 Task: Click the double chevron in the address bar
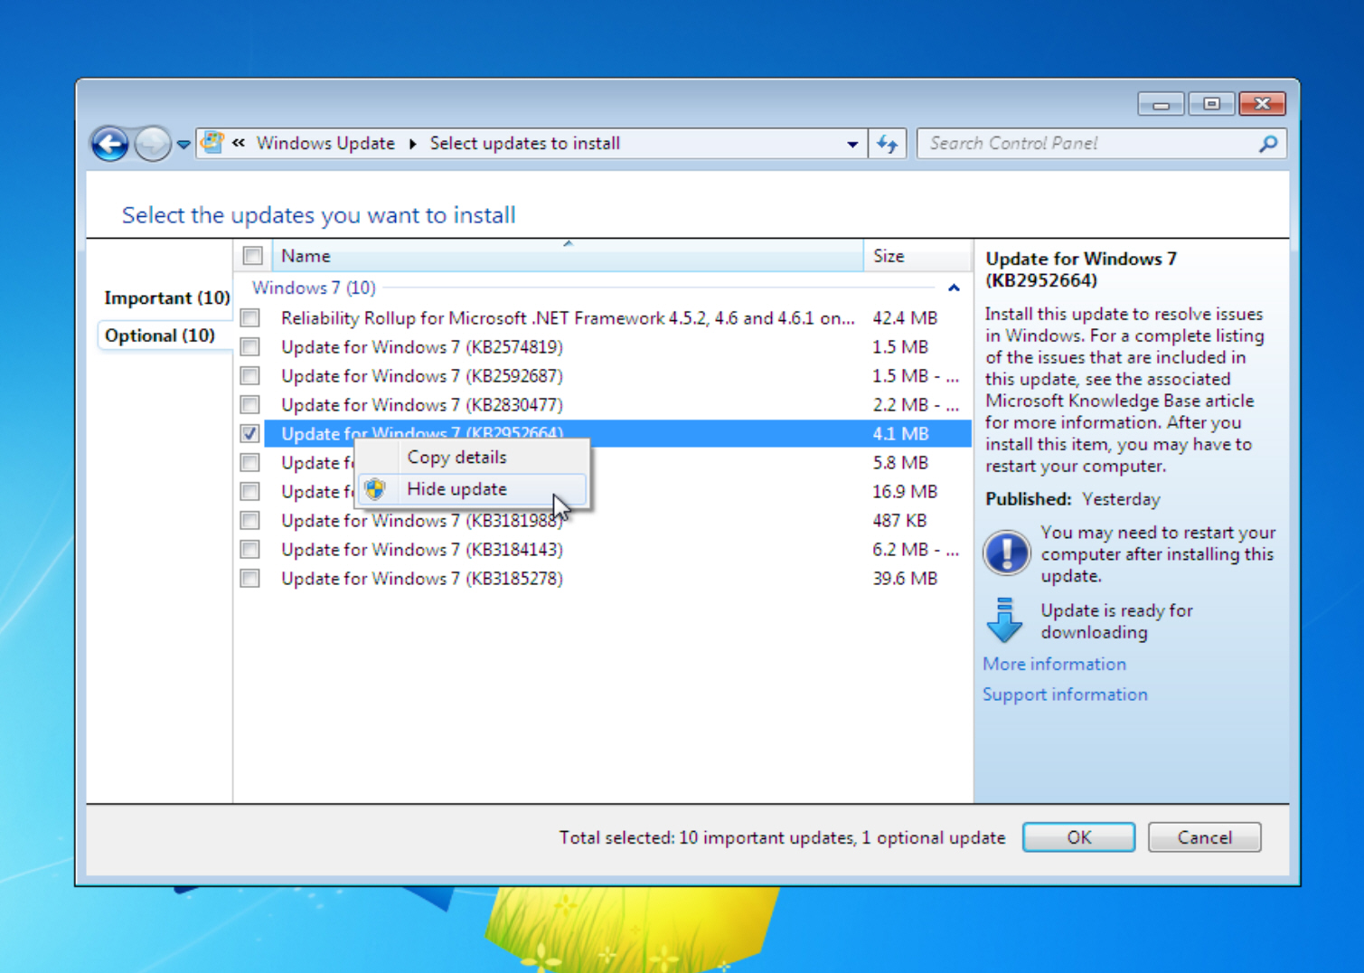tap(239, 143)
